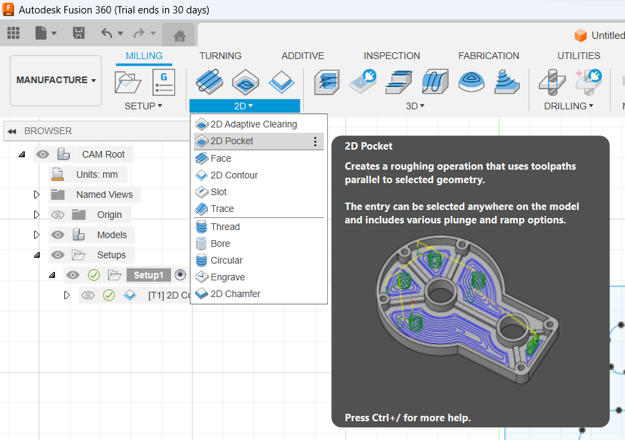625x440 pixels.
Task: Show the hidden Origin folder
Action: point(58,215)
